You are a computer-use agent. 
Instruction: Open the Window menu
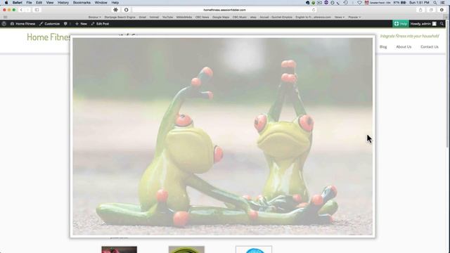click(101, 3)
